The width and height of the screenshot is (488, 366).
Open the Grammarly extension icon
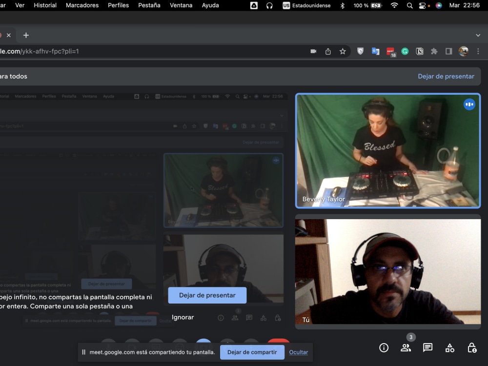click(405, 51)
